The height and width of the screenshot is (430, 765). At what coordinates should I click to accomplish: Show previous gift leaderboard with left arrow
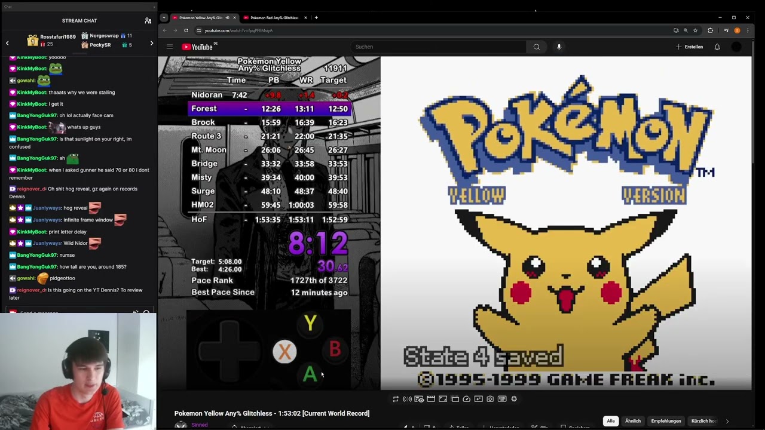point(7,43)
